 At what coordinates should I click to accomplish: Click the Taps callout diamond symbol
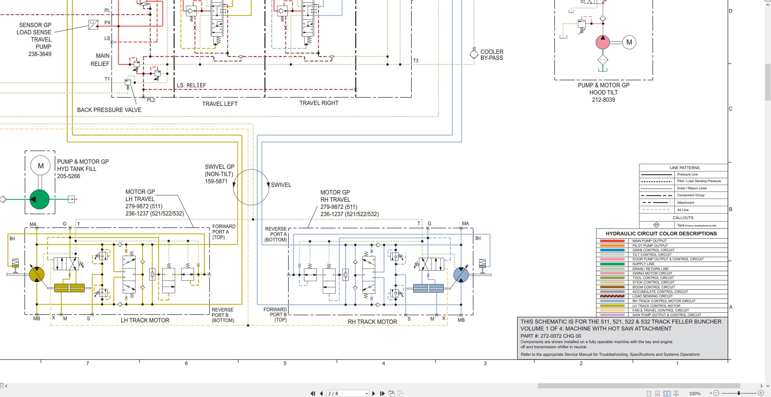pos(656,225)
